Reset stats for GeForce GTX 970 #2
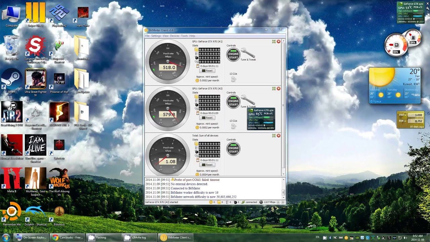 (x=207, y=118)
